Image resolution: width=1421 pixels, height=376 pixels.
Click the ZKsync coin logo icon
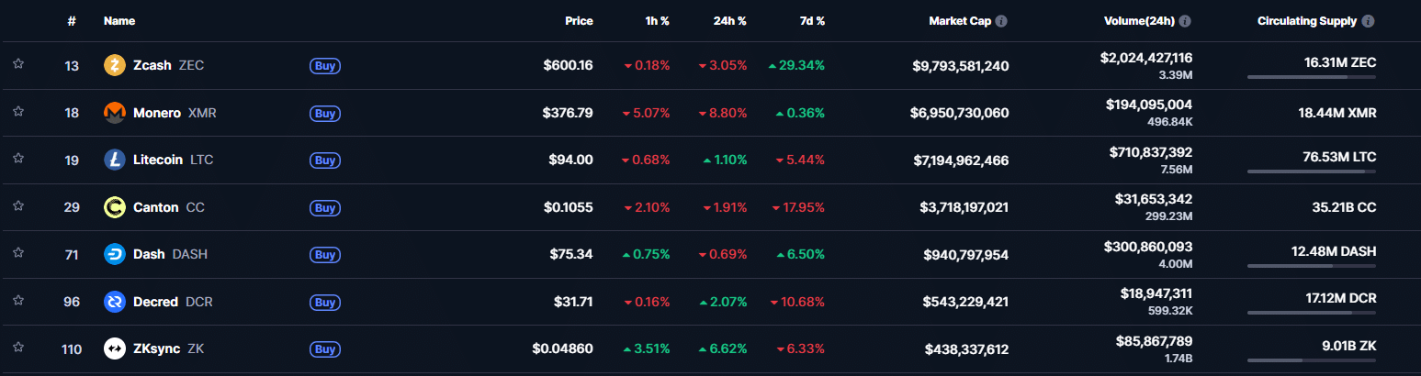click(x=115, y=348)
